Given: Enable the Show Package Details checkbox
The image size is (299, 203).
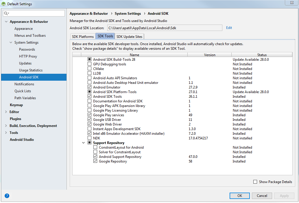Looking at the screenshot, I should pos(255,182).
